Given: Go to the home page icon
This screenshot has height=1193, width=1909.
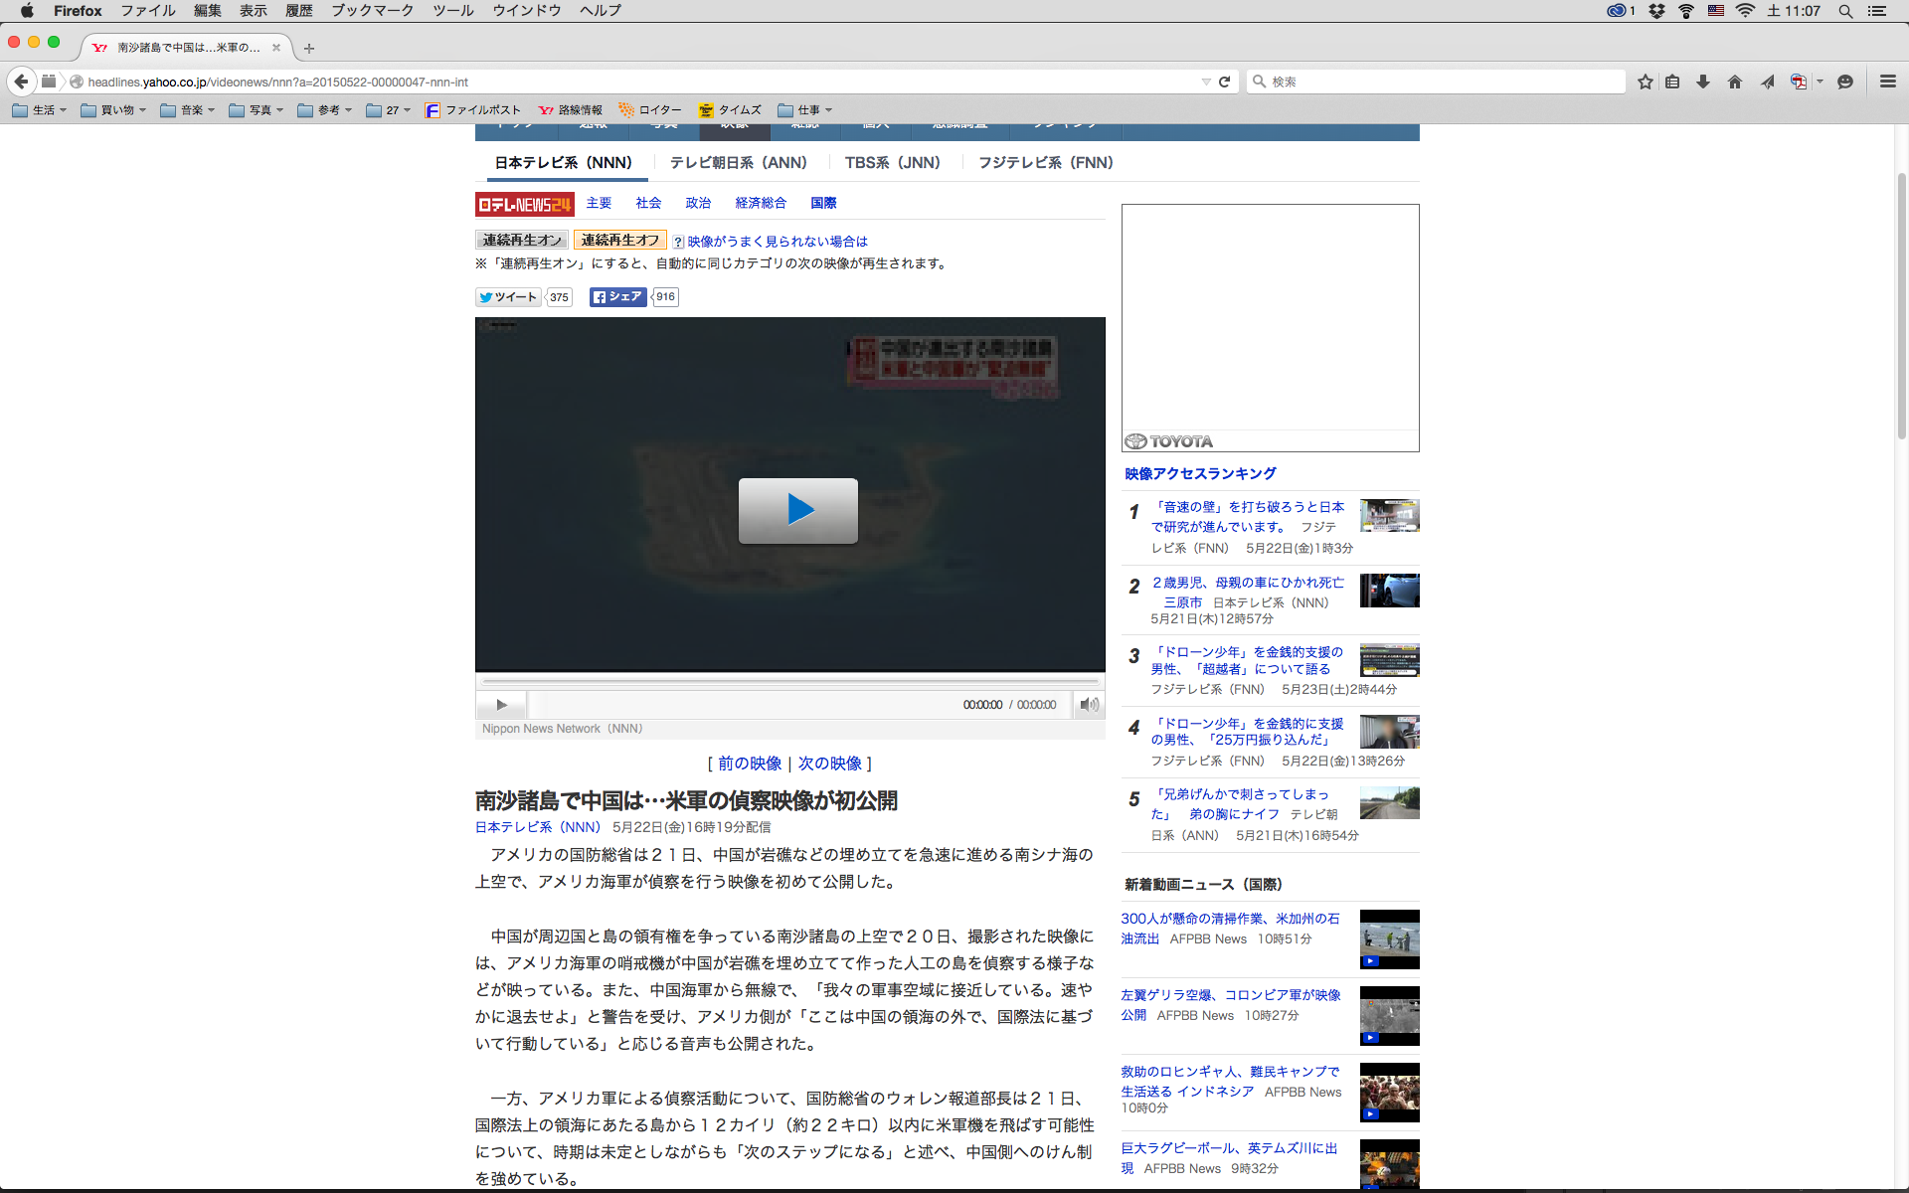Looking at the screenshot, I should 1735,82.
